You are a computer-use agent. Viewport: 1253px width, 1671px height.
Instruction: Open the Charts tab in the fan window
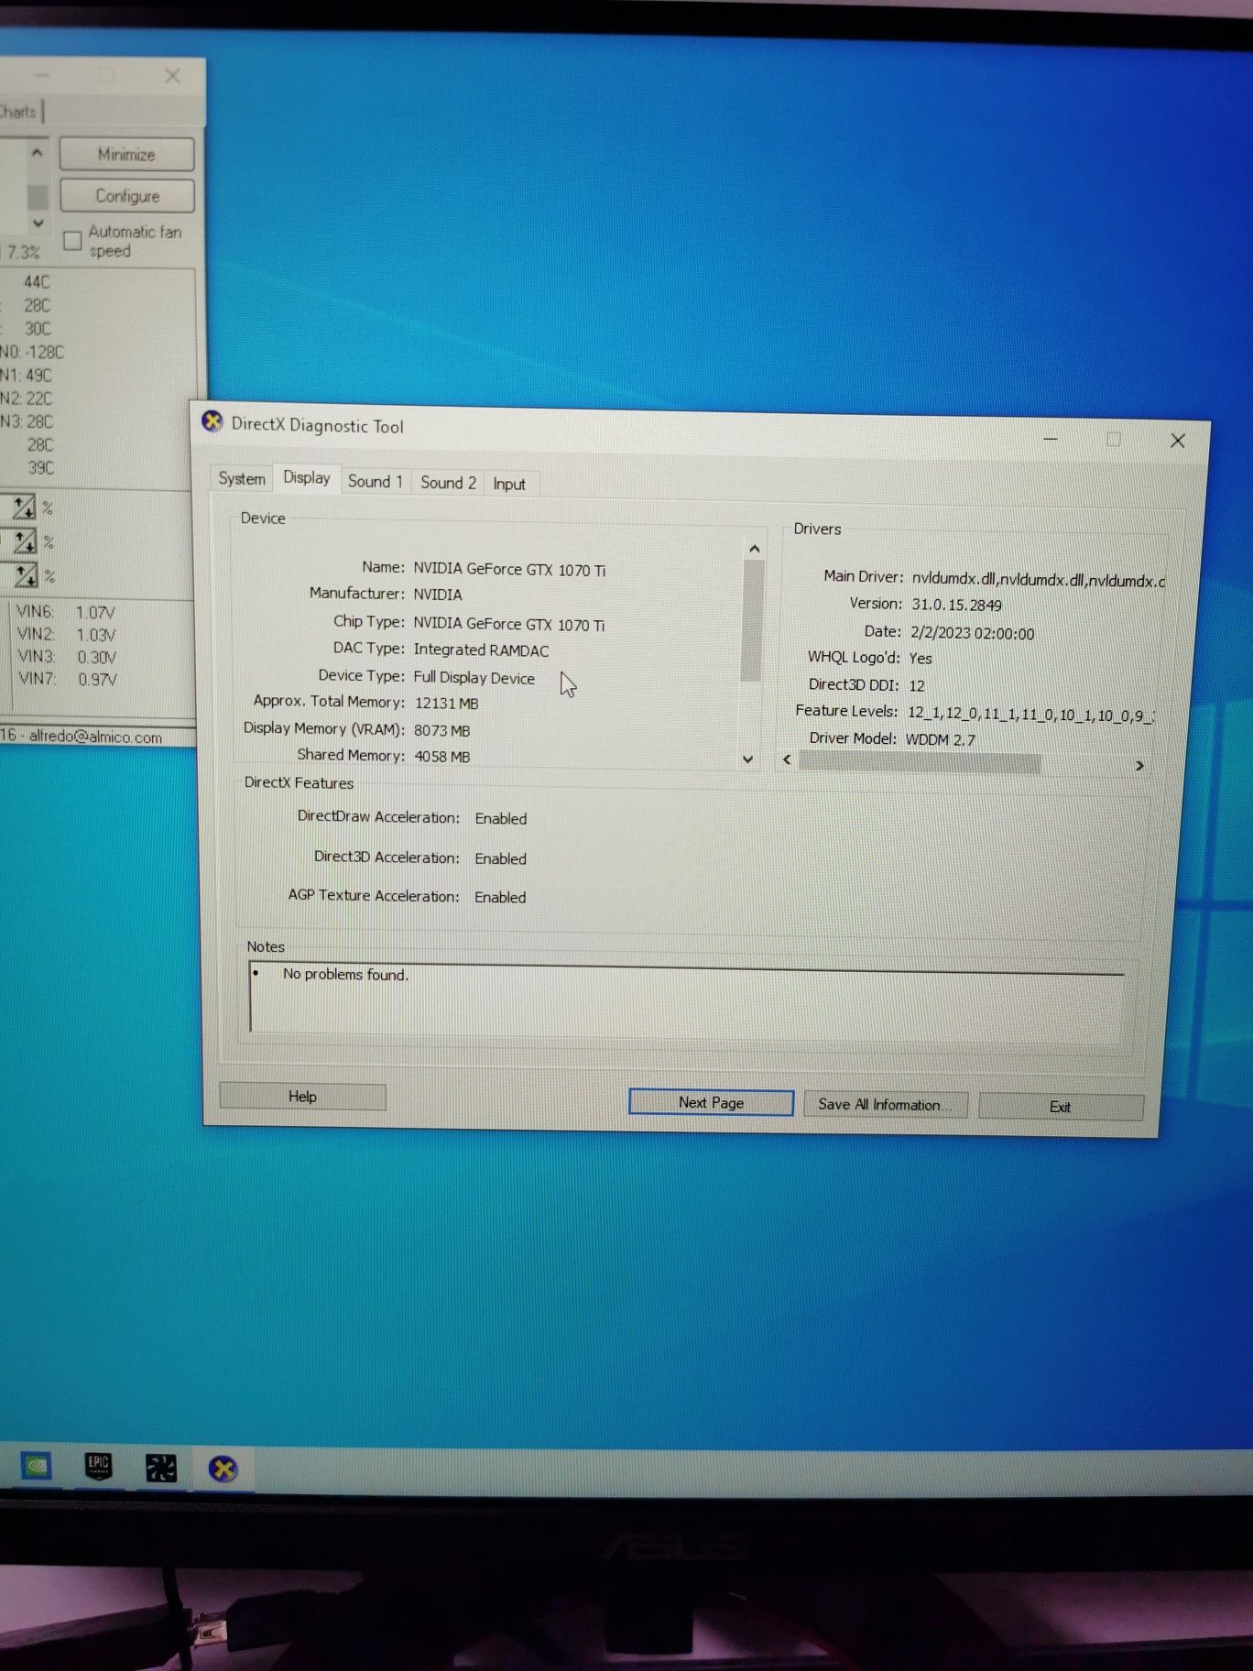tap(18, 112)
